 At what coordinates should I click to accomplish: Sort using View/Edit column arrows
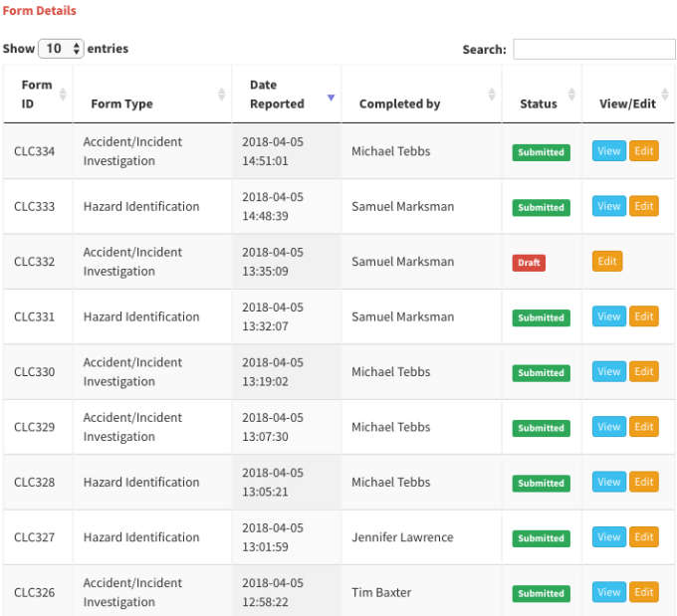coord(667,95)
